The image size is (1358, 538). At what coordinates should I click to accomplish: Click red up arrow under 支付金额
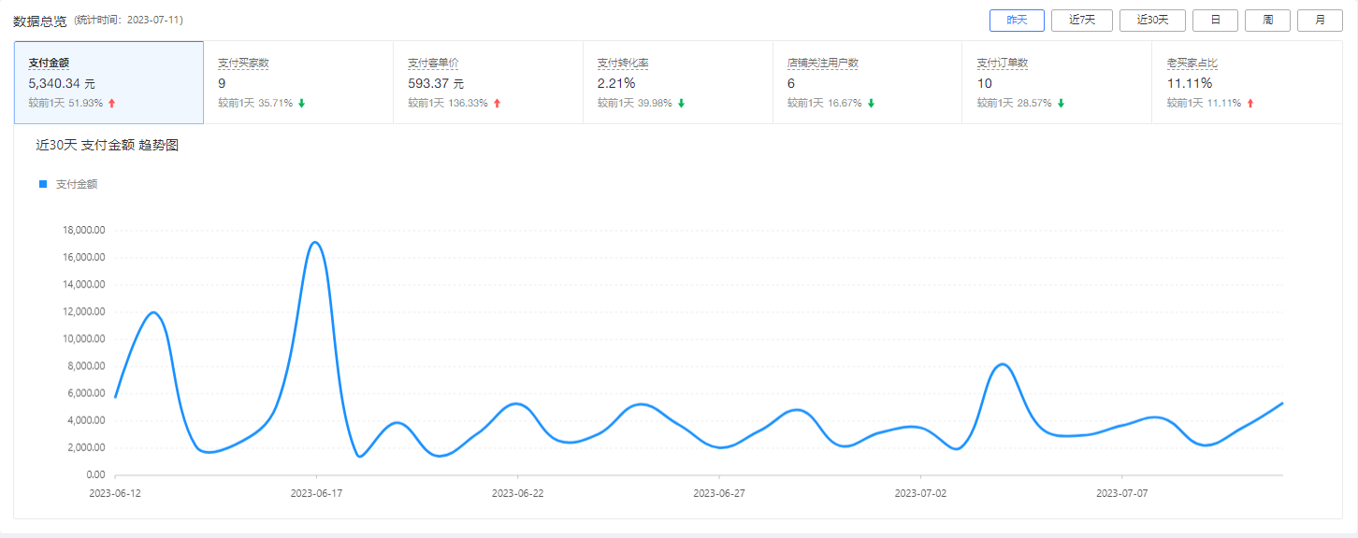pyautogui.click(x=112, y=103)
